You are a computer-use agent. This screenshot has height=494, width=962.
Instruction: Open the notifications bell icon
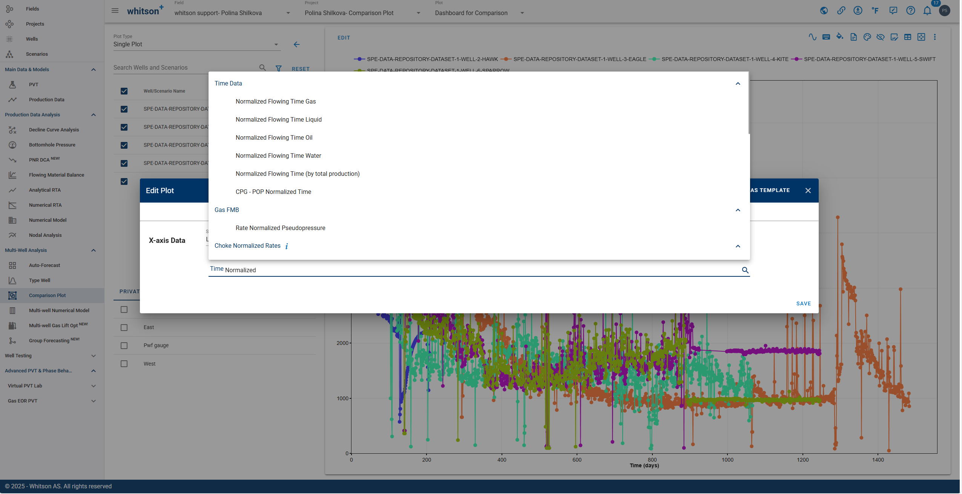pos(927,11)
